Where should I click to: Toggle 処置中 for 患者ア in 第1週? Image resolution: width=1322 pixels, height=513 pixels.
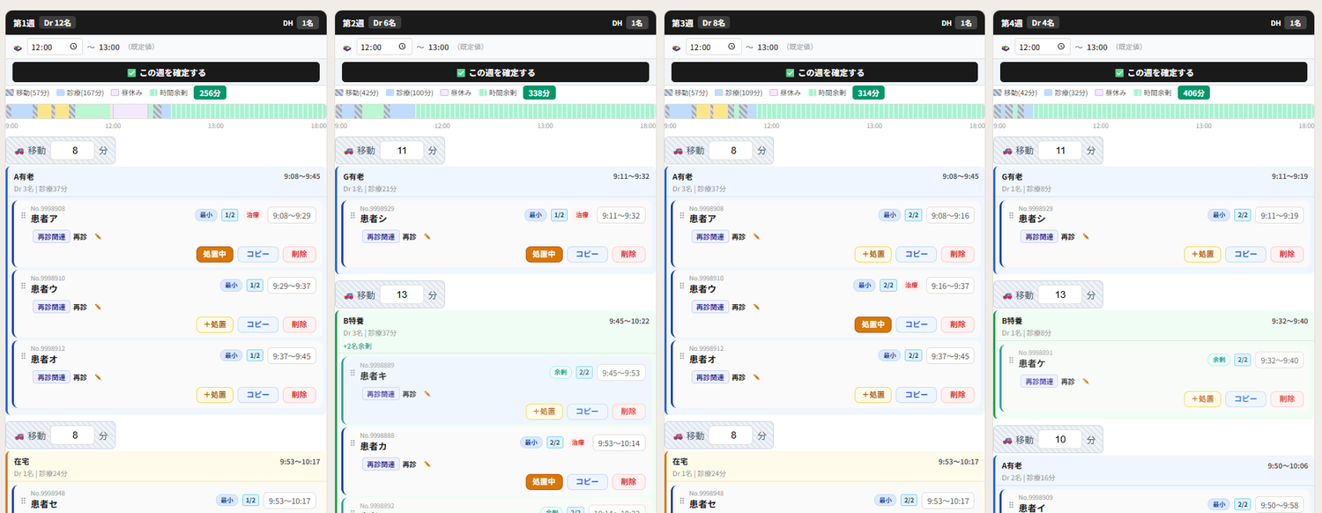pos(214,254)
